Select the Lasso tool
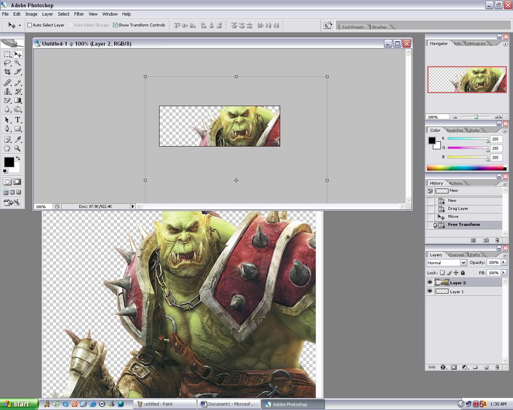 (x=7, y=63)
